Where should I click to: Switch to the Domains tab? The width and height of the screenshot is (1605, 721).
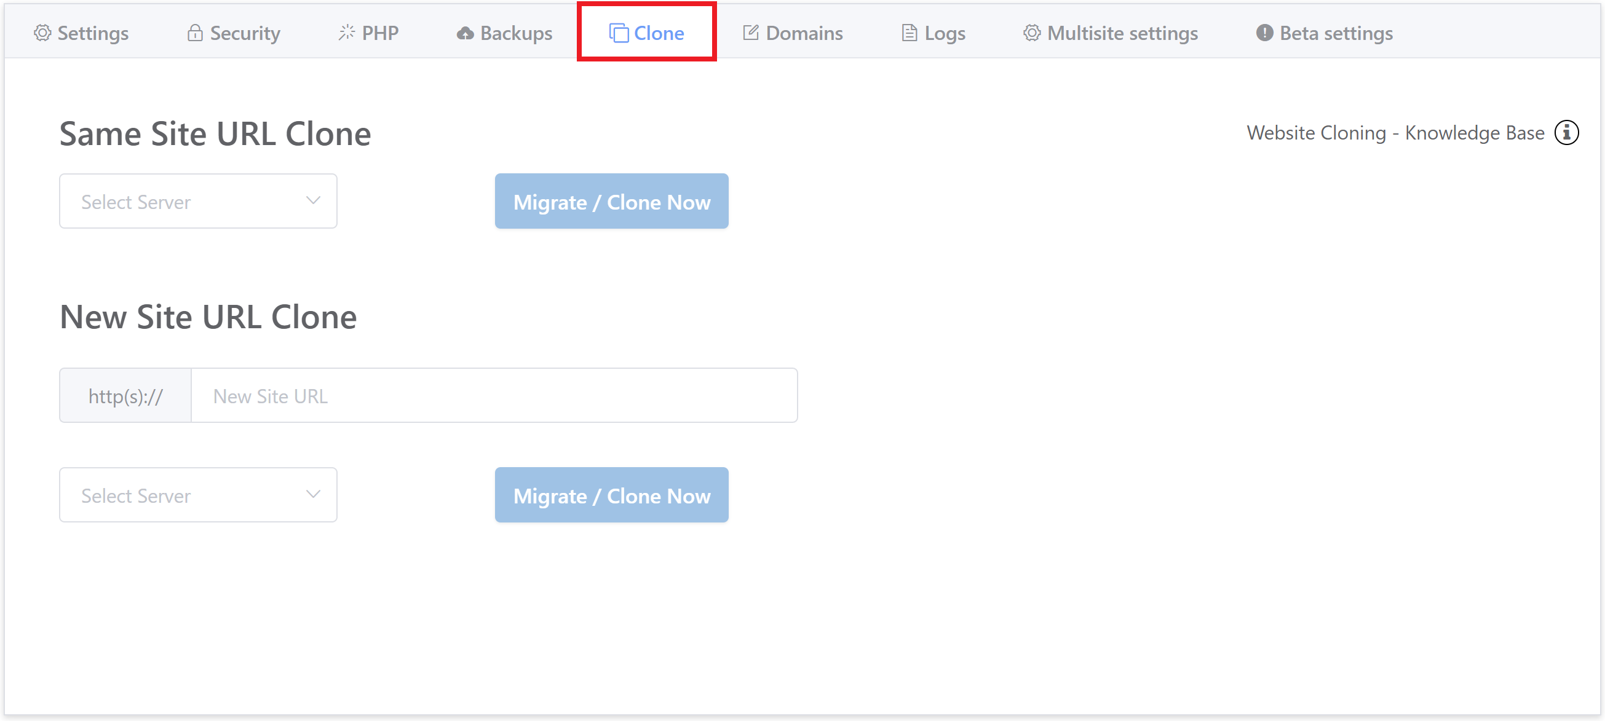pos(793,33)
